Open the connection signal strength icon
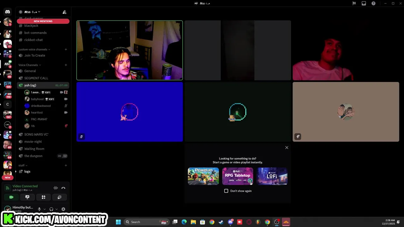The height and width of the screenshot is (227, 404). tap(8, 188)
